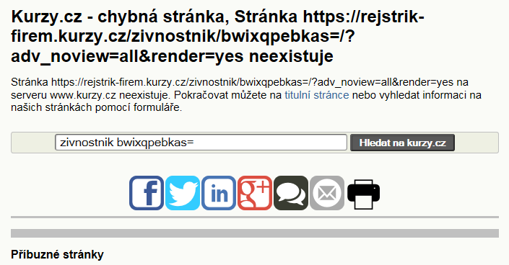Send the page by email envelope icon

(327, 193)
